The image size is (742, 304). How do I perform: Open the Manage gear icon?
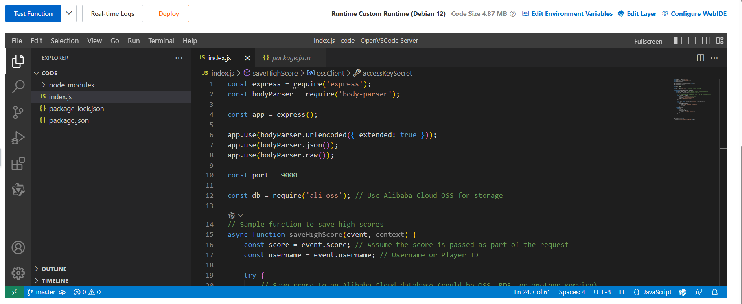tap(18, 273)
